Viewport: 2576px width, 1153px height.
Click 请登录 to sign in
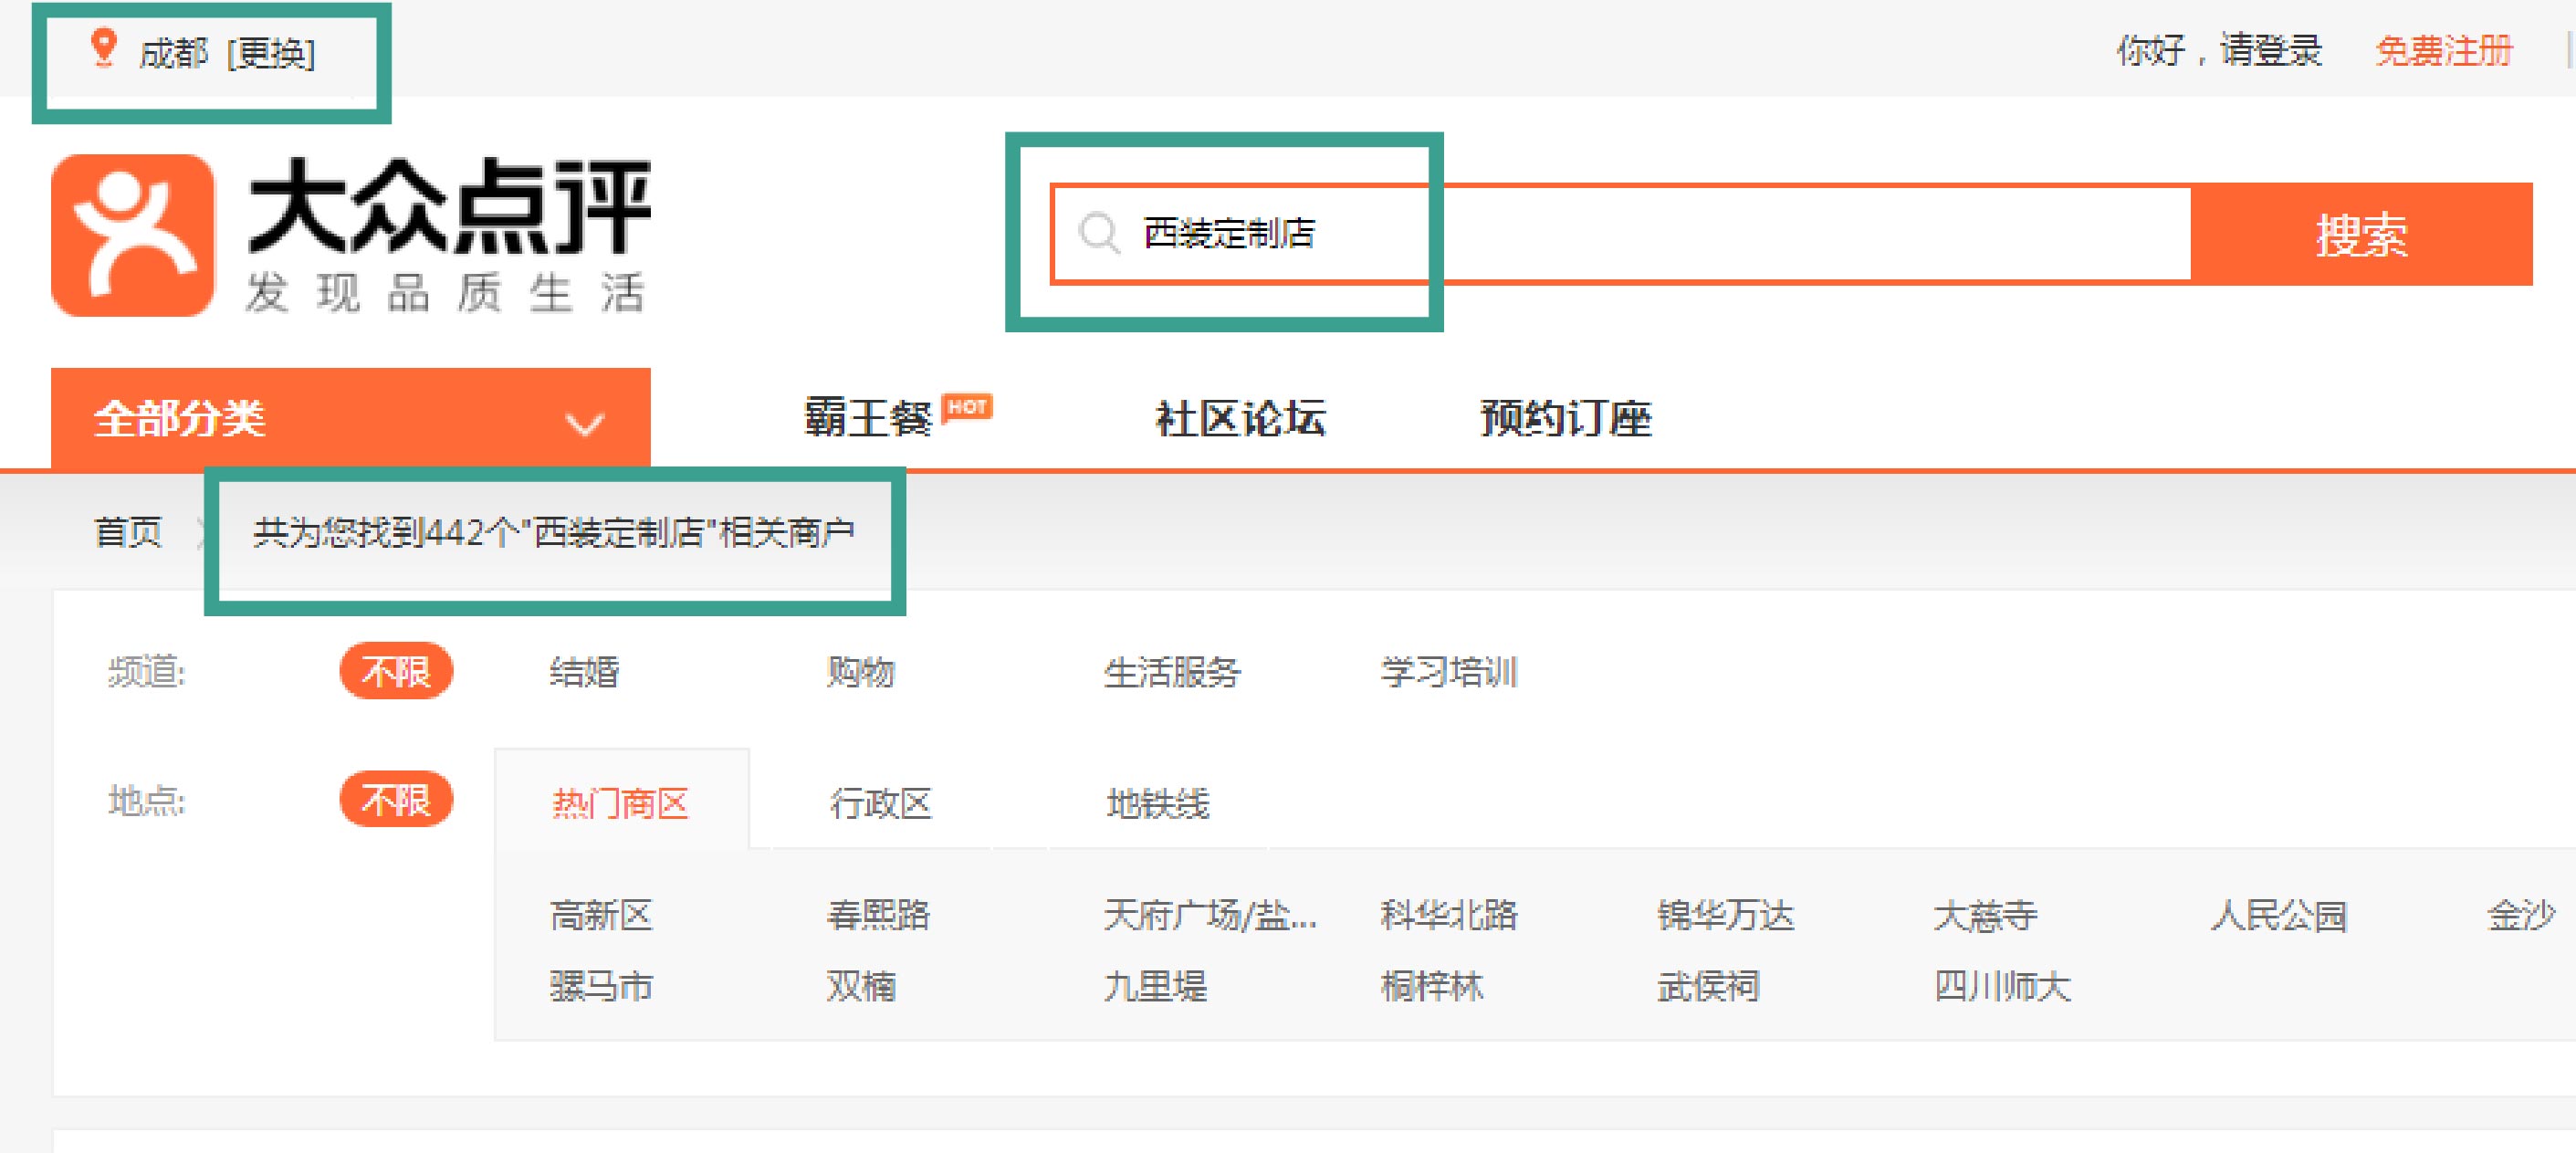point(2270,51)
